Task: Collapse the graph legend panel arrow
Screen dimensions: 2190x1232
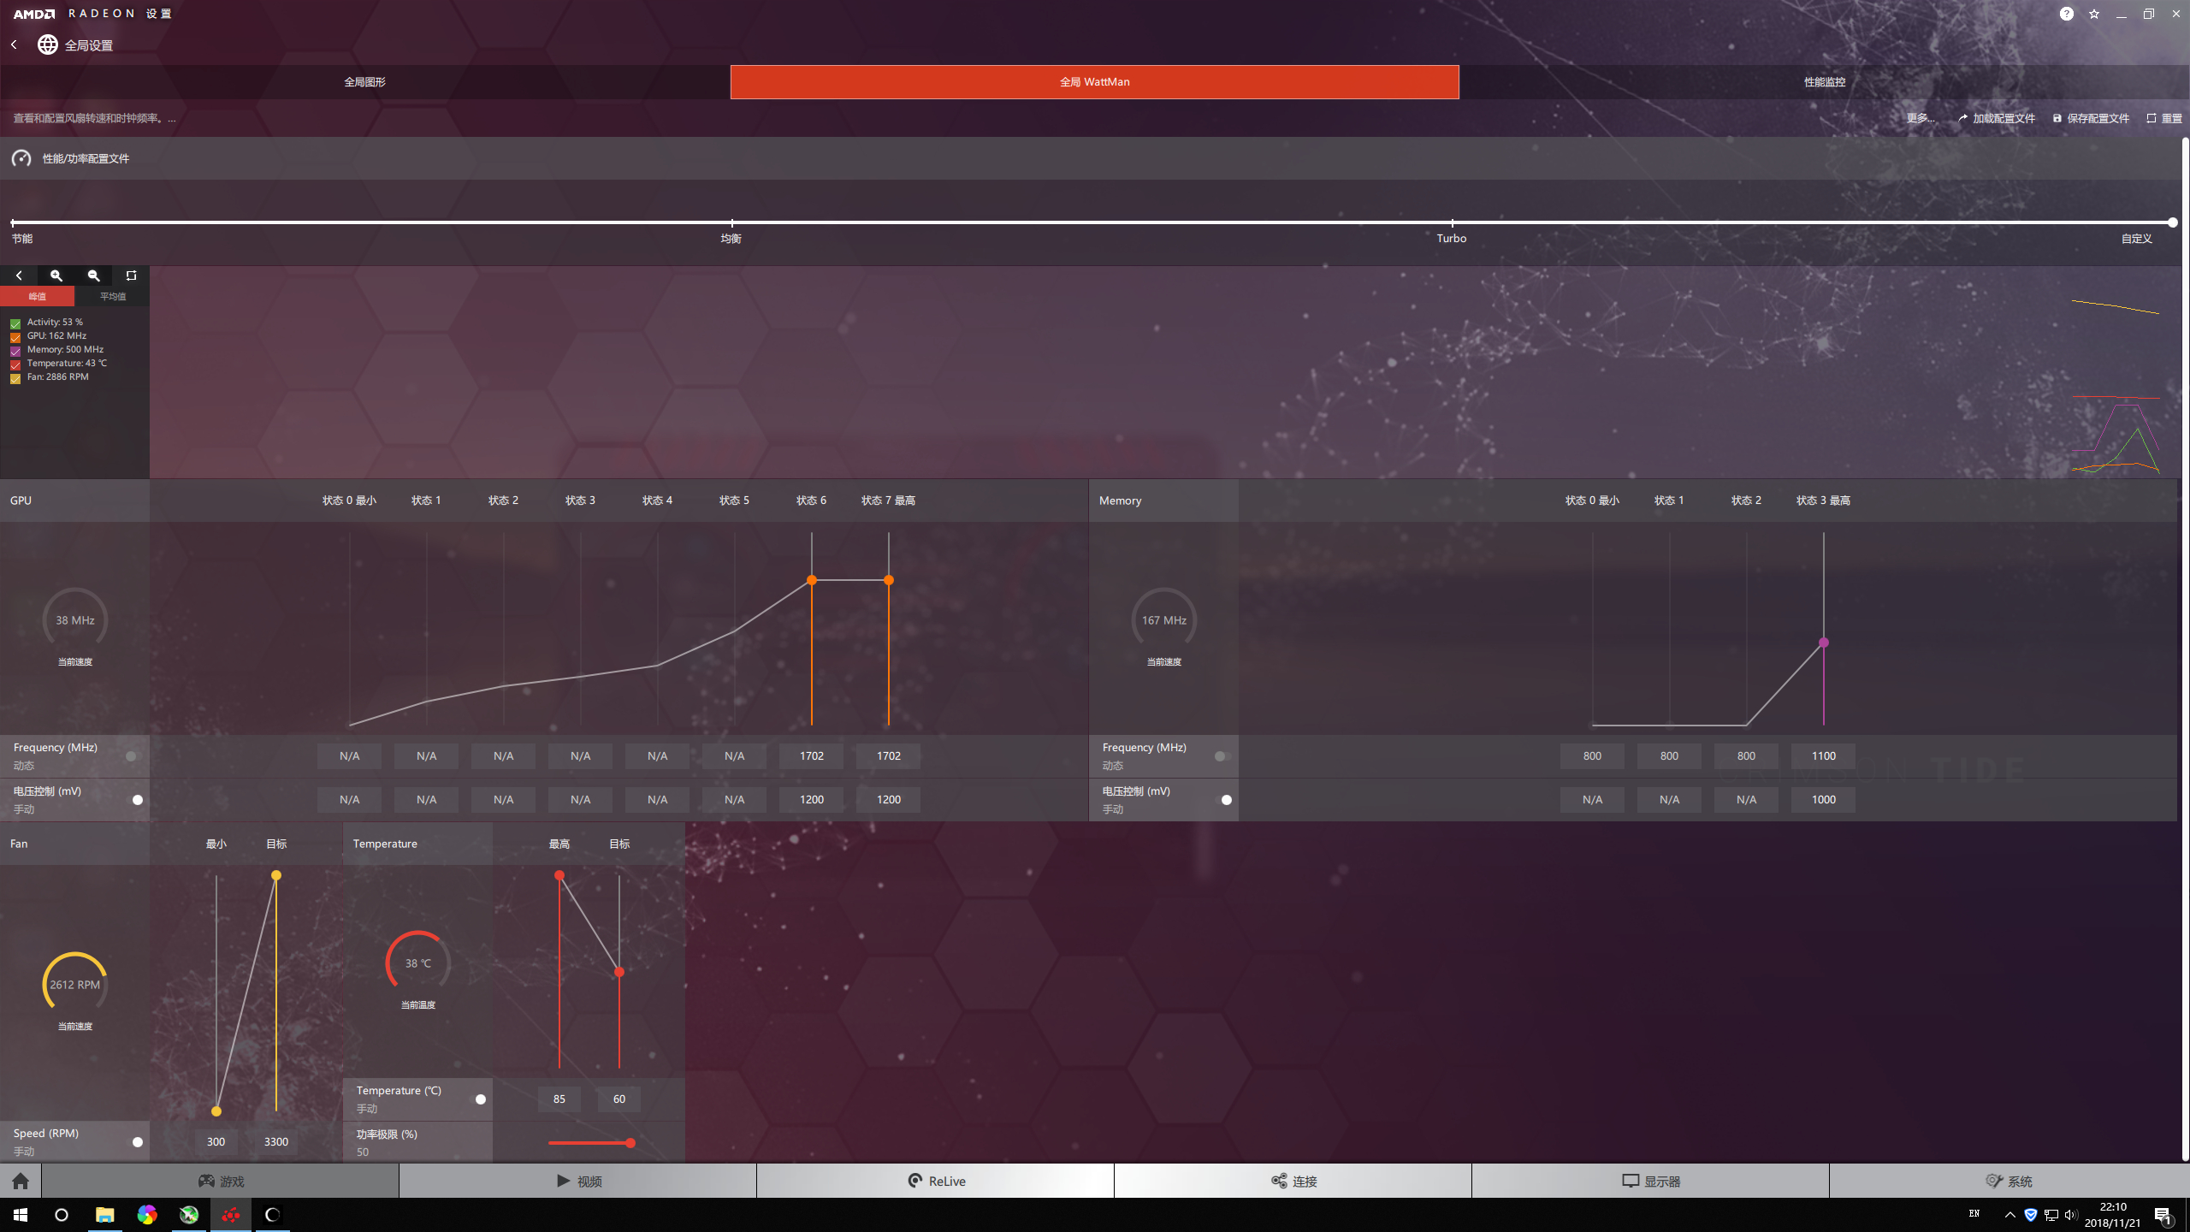Action: [19, 275]
